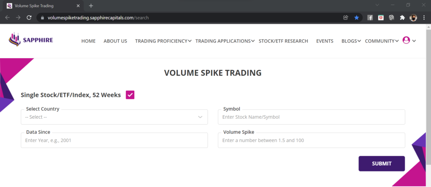431x187 pixels.
Task: Click the Sapphire logo
Action: pos(31,40)
